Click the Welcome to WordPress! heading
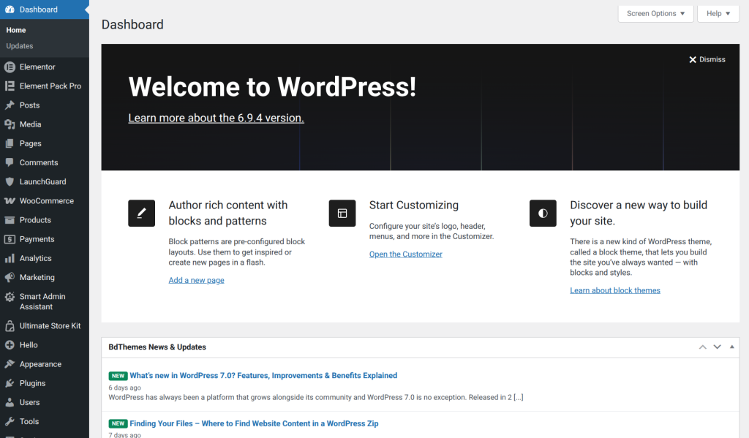Image resolution: width=749 pixels, height=438 pixels. coord(272,87)
